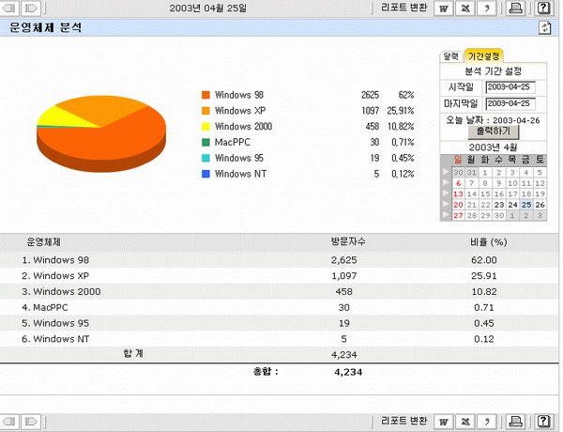Viewport: 563px width, 432px height.
Task: Click the Windows XP legend color swatch
Action: click(x=205, y=111)
